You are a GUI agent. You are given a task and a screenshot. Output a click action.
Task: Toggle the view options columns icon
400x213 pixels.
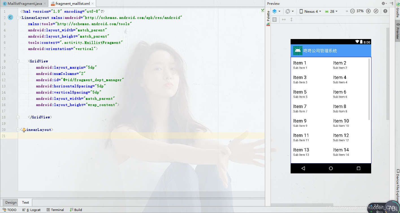[x=274, y=20]
